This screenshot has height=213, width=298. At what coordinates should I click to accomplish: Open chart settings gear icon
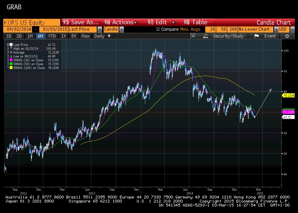pyautogui.click(x=287, y=36)
